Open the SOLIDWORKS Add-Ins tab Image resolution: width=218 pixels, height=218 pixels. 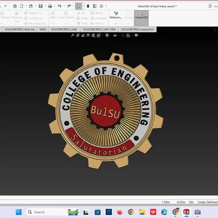pyautogui.click(x=20, y=29)
